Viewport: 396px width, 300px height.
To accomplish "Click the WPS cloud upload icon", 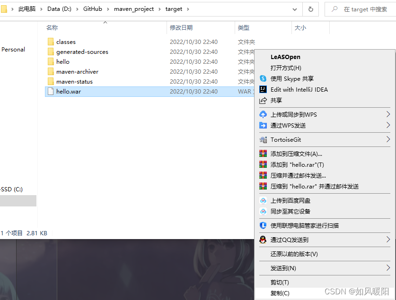I will (x=263, y=114).
